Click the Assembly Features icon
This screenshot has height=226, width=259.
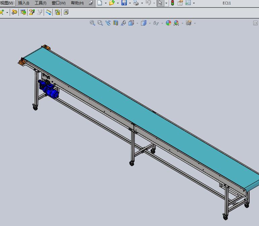click(x=32, y=12)
